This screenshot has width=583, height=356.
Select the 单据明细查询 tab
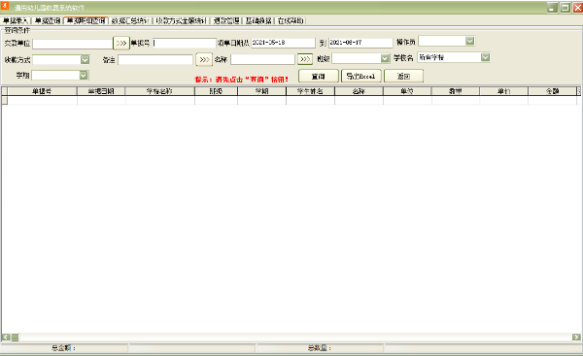86,20
